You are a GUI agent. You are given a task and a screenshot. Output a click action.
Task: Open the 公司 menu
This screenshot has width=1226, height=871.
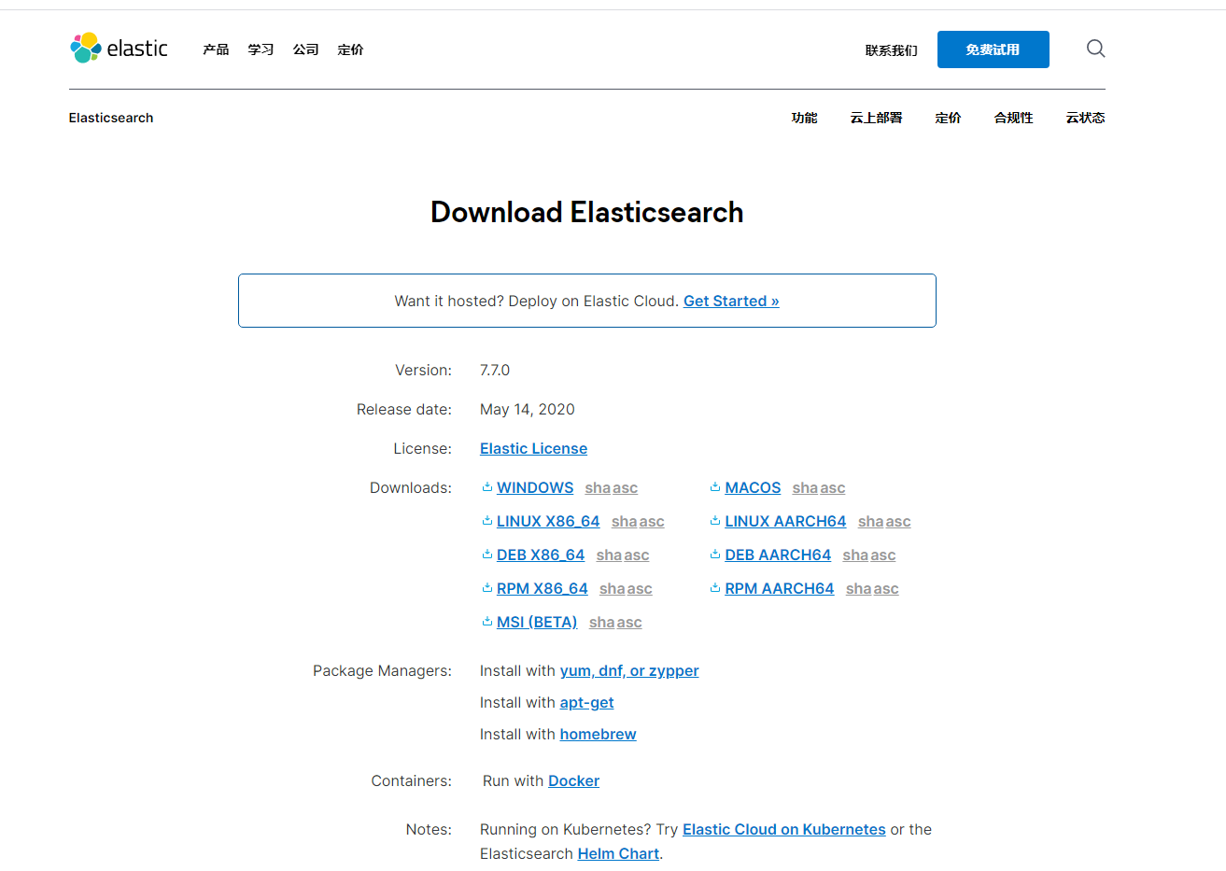305,49
